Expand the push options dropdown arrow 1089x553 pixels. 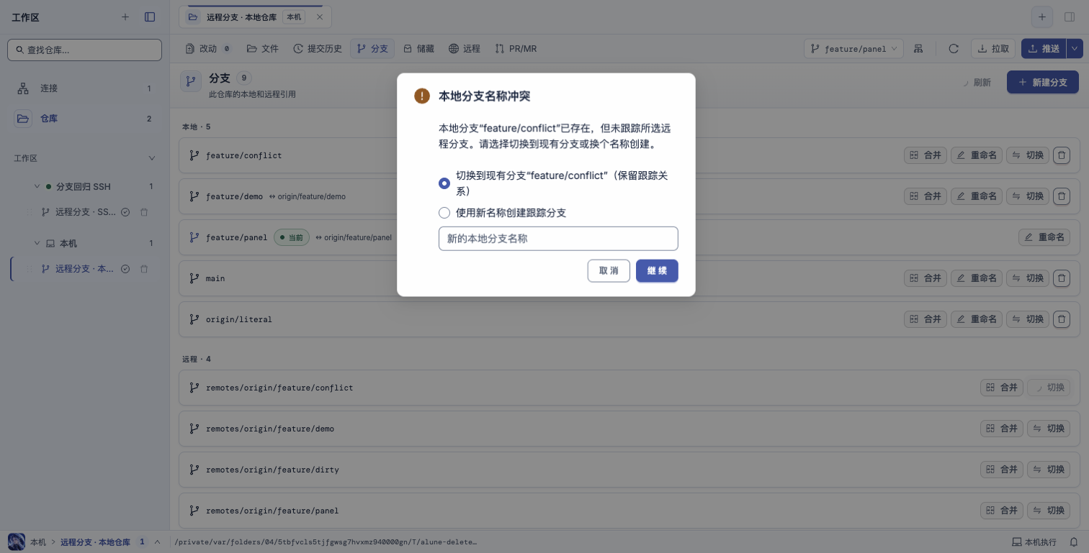coord(1075,49)
